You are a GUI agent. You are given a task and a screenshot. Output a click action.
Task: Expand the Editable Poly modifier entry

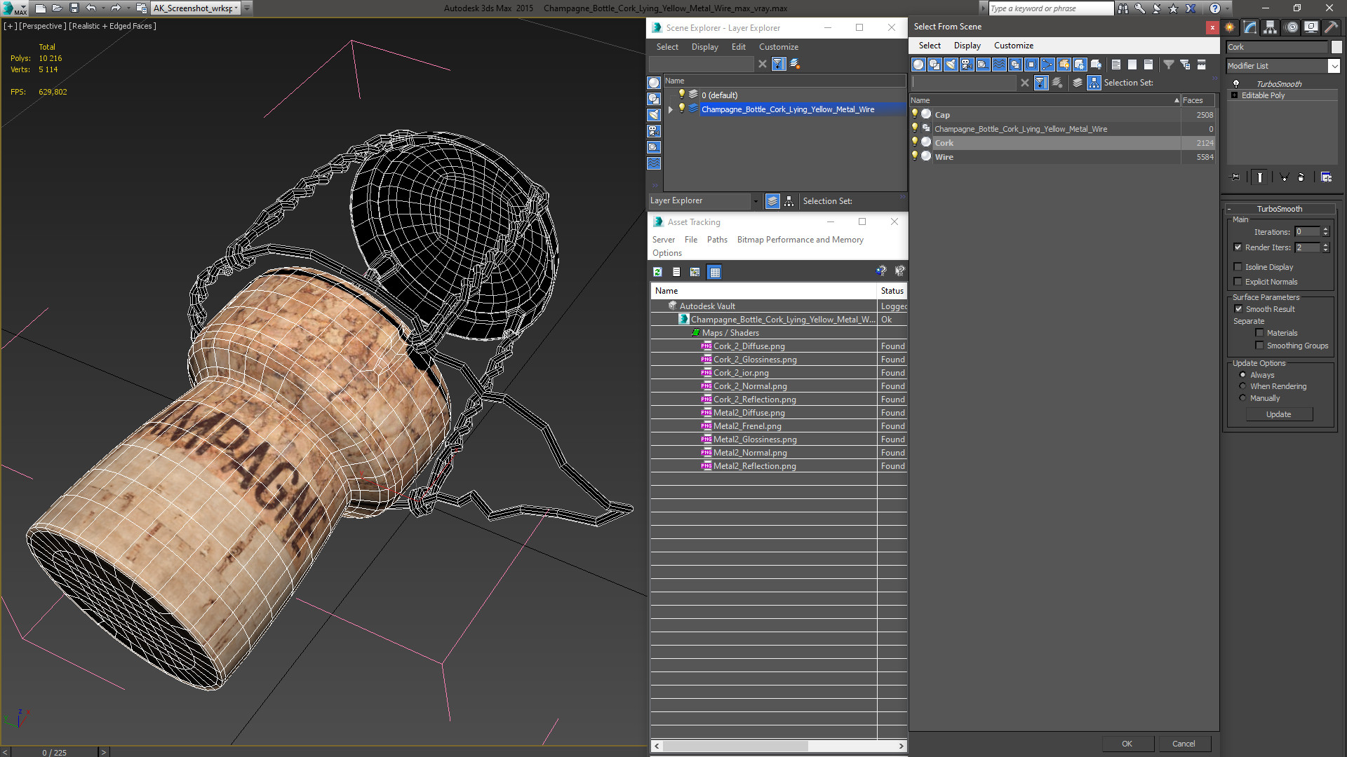pyautogui.click(x=1234, y=95)
